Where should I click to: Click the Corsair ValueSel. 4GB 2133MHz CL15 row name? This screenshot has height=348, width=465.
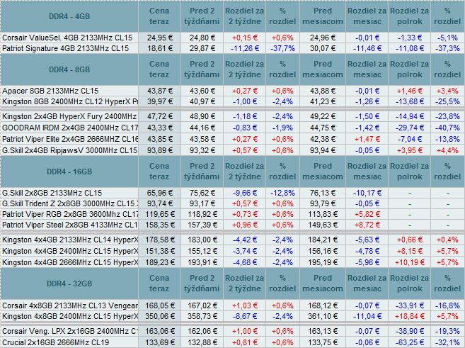(x=67, y=38)
